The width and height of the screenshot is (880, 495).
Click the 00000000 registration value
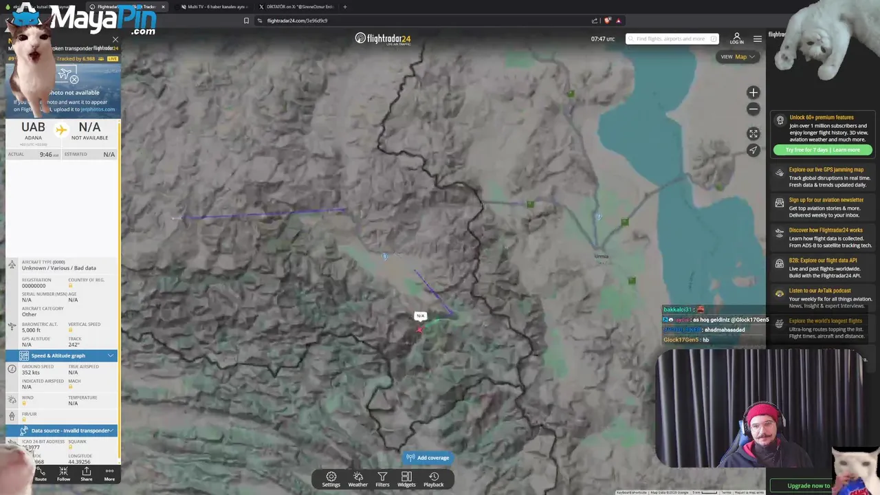pos(33,285)
